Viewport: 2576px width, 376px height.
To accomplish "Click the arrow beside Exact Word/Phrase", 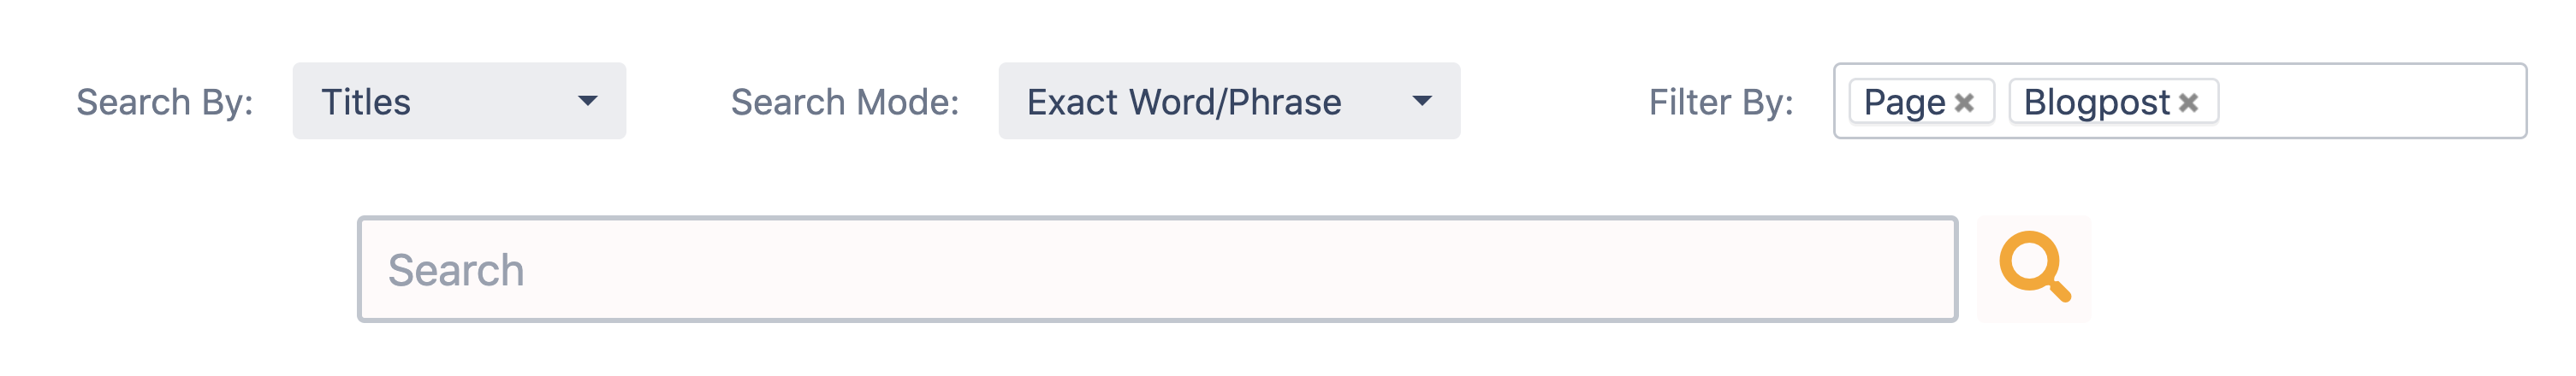I will point(1422,102).
